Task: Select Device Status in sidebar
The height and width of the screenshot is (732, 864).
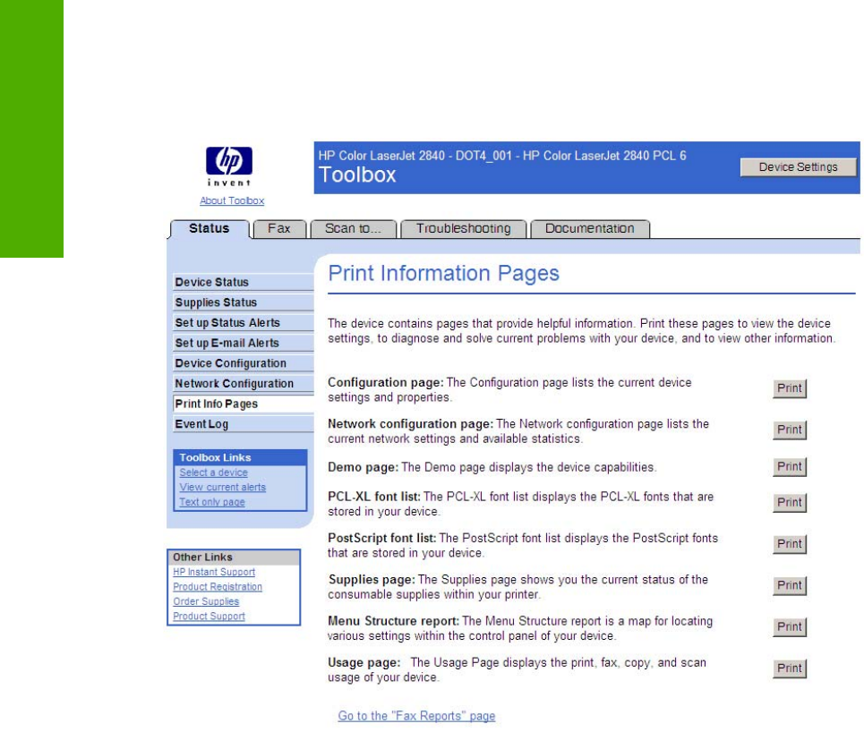Action: pyautogui.click(x=243, y=282)
